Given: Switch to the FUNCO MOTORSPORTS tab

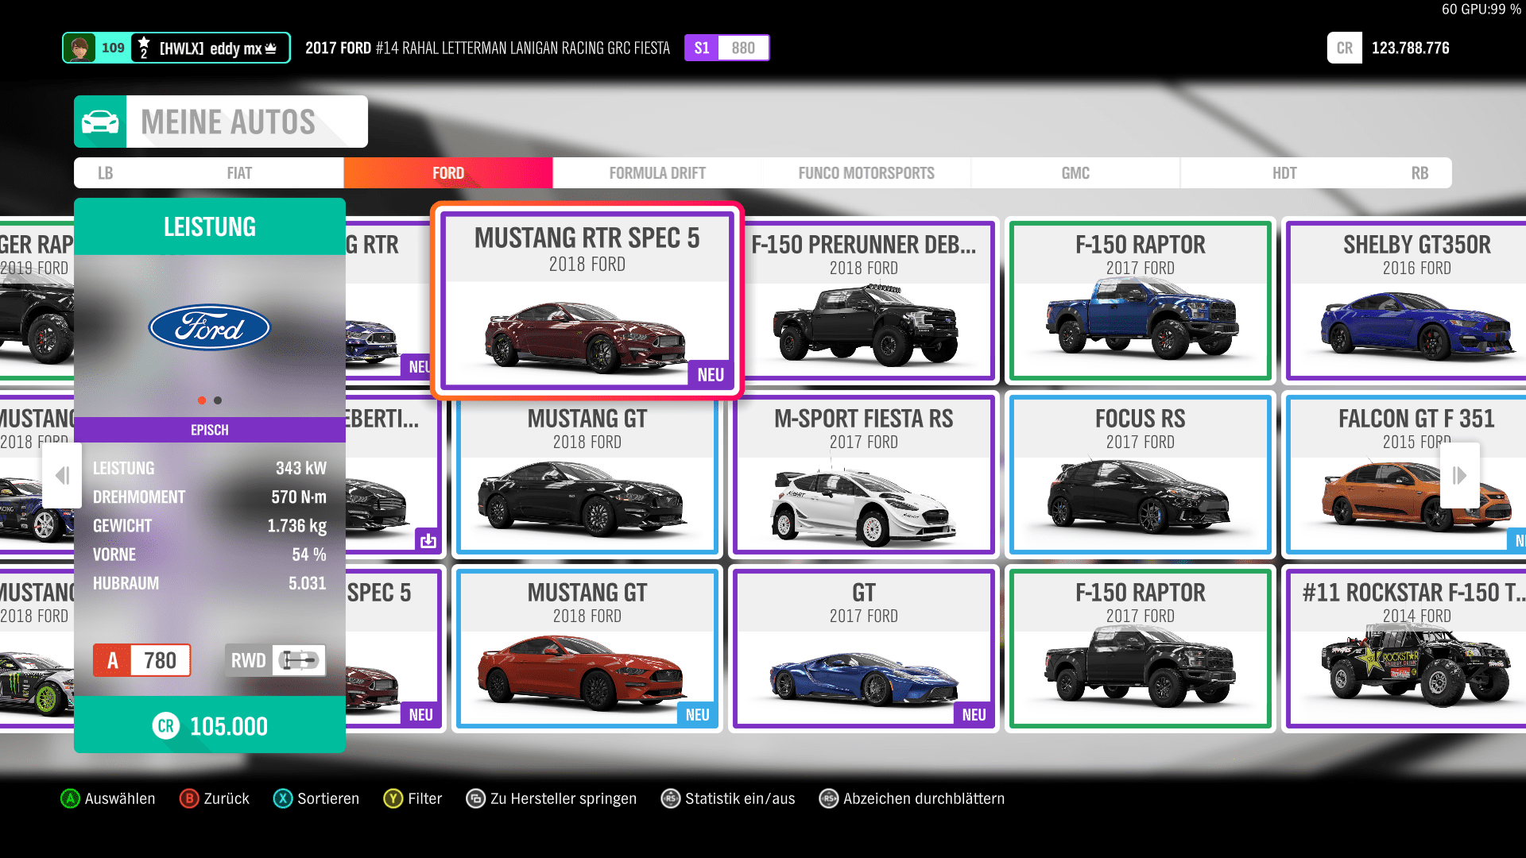Looking at the screenshot, I should [x=866, y=173].
